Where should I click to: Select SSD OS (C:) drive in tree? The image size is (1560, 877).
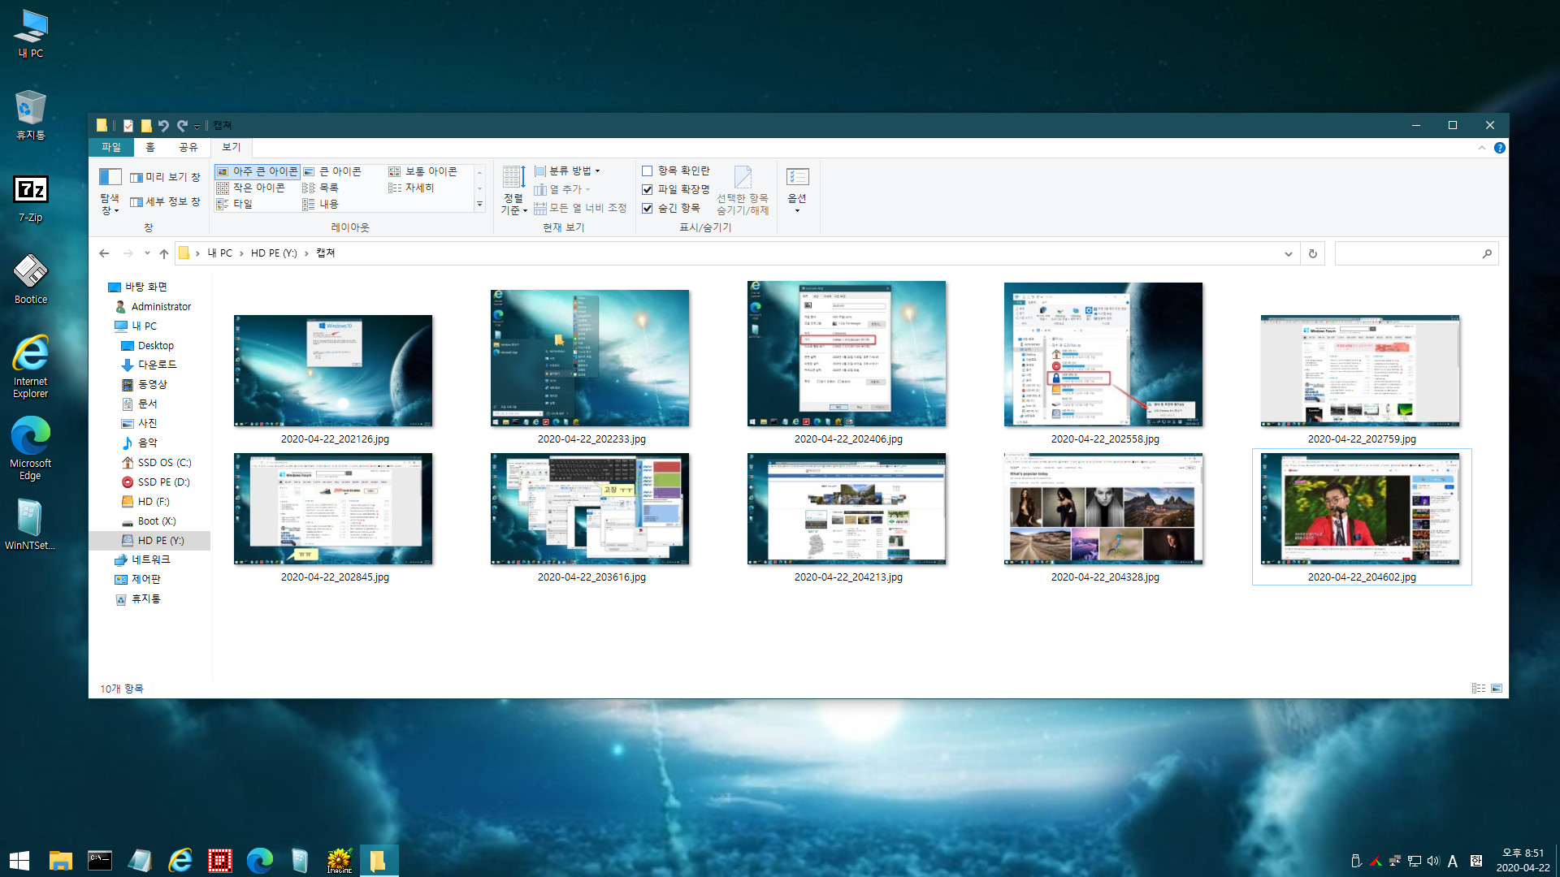(x=156, y=462)
